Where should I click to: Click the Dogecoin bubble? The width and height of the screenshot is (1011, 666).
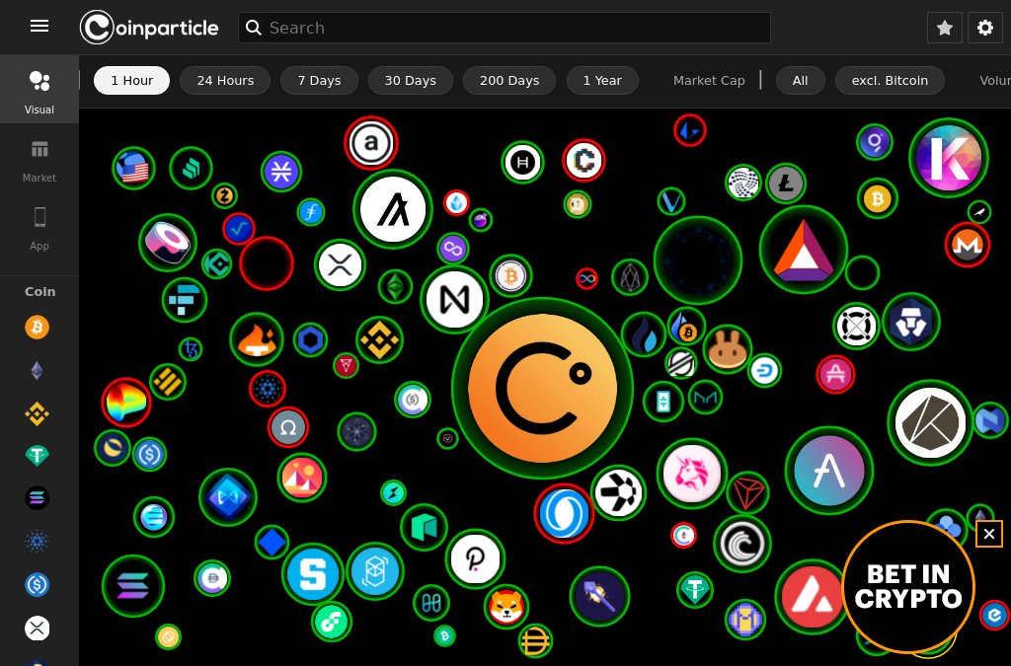click(577, 205)
